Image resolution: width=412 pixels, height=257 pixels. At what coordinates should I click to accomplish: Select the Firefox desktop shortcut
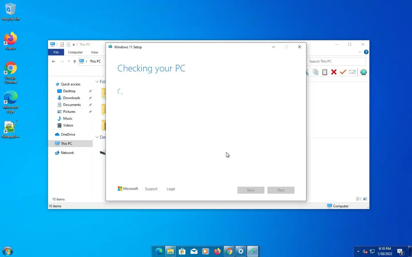(11, 41)
